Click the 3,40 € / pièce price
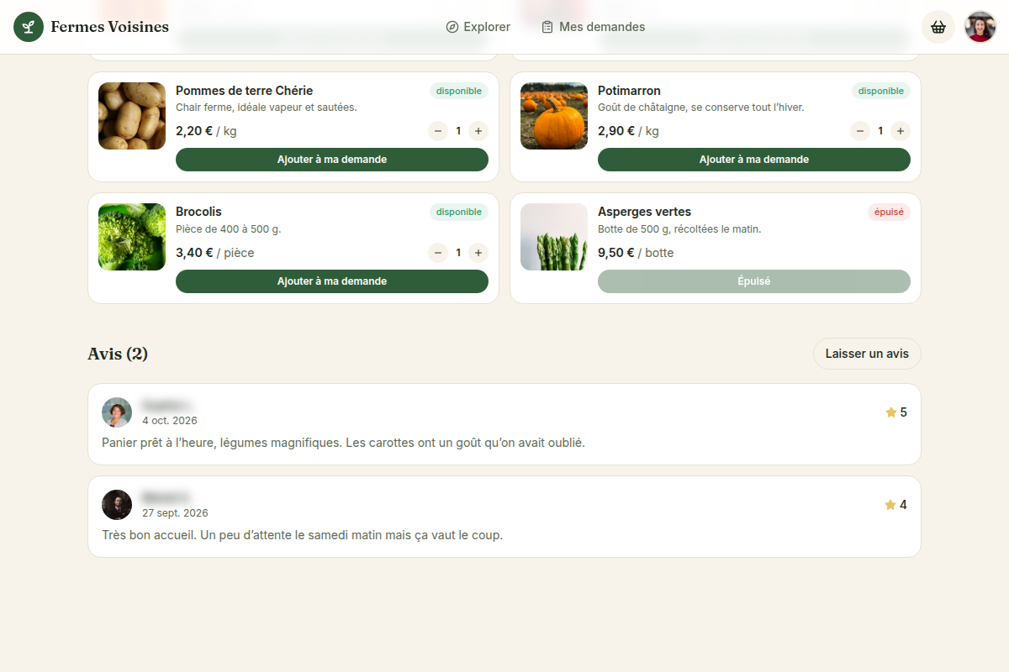The width and height of the screenshot is (1009, 672). point(214,253)
